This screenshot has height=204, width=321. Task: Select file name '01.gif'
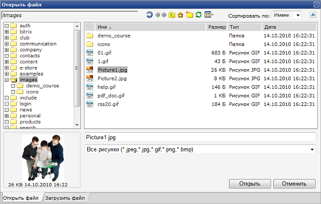click(x=104, y=53)
